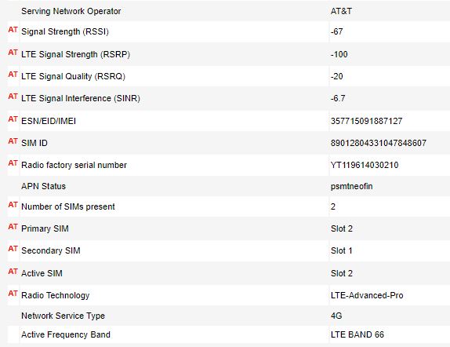
Task: Select the IMEI value 357715091887127
Action: tap(366, 121)
